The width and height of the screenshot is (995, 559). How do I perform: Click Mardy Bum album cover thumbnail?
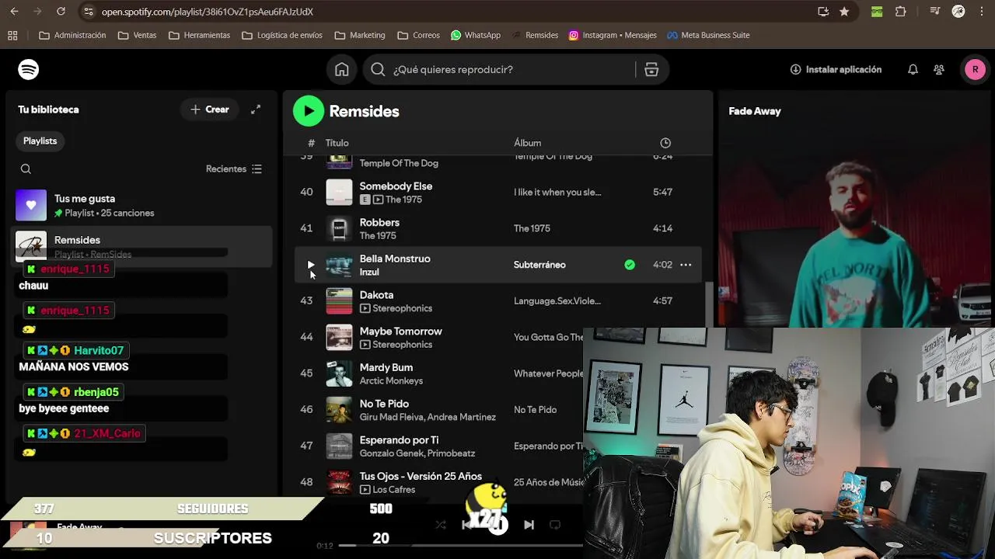click(x=339, y=373)
